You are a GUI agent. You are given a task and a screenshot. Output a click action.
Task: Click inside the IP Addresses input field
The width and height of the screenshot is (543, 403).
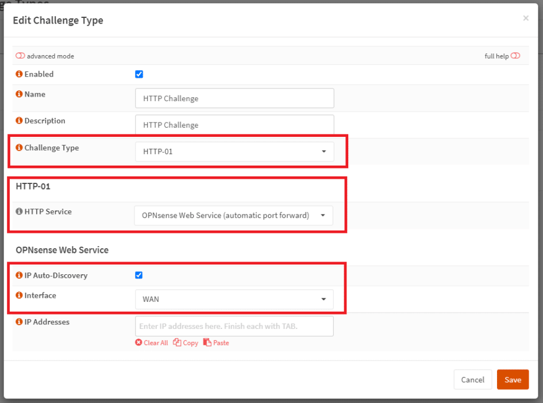[234, 326]
